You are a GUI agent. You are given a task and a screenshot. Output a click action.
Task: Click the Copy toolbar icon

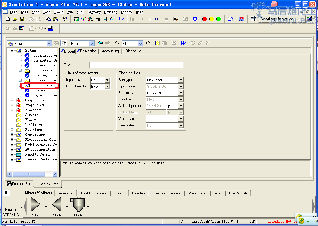(48, 19)
